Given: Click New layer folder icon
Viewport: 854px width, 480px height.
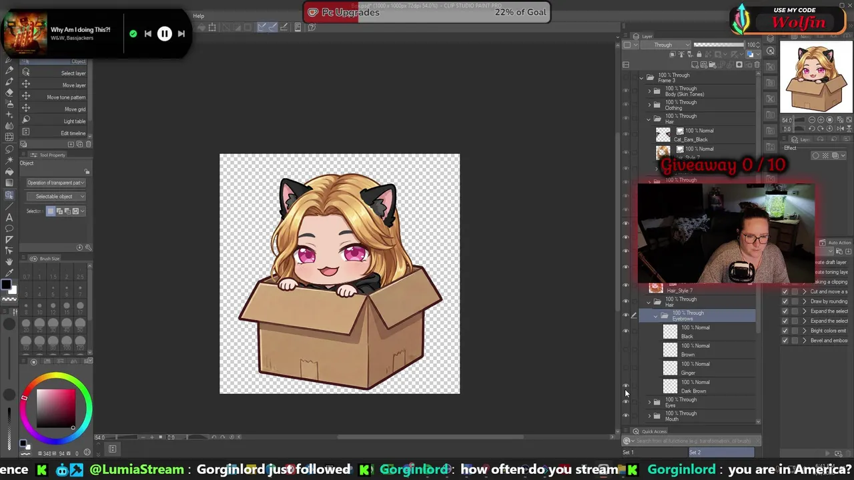Looking at the screenshot, I should pos(712,65).
